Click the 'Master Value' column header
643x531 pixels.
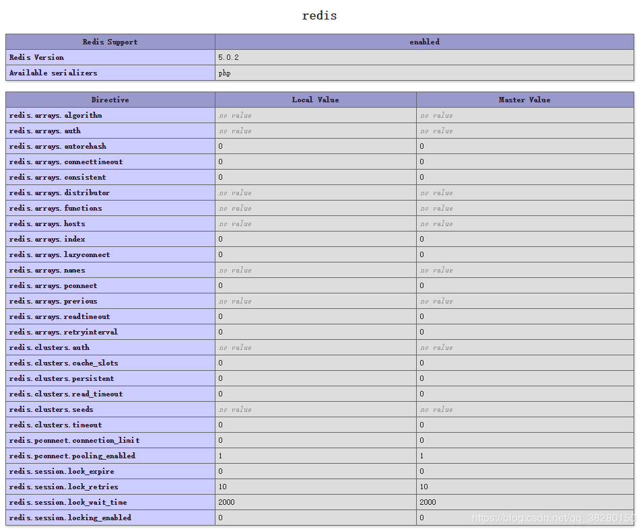(x=525, y=100)
